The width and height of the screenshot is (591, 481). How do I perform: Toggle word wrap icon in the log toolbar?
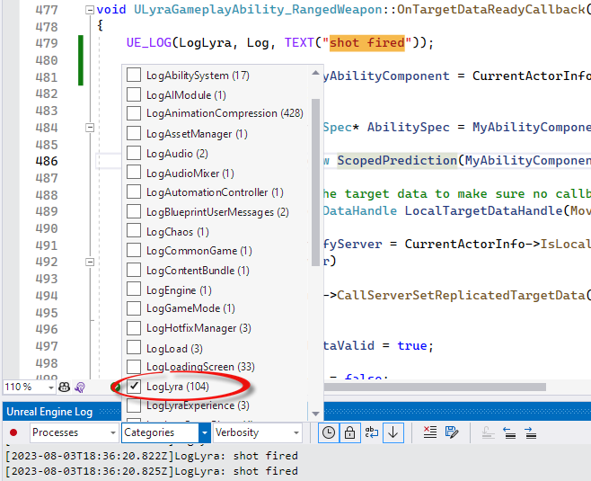coord(372,432)
